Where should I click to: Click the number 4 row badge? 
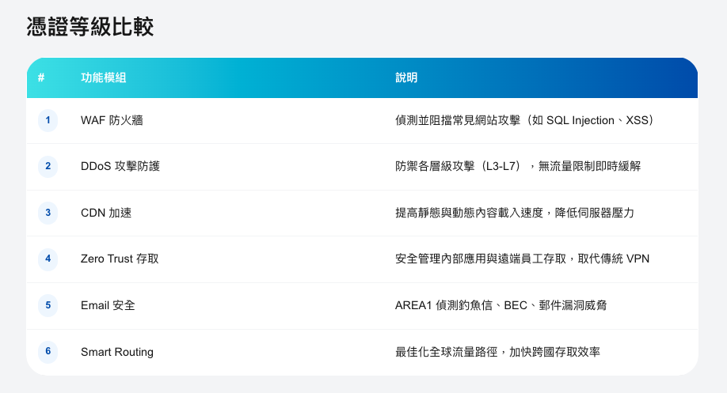tap(48, 259)
